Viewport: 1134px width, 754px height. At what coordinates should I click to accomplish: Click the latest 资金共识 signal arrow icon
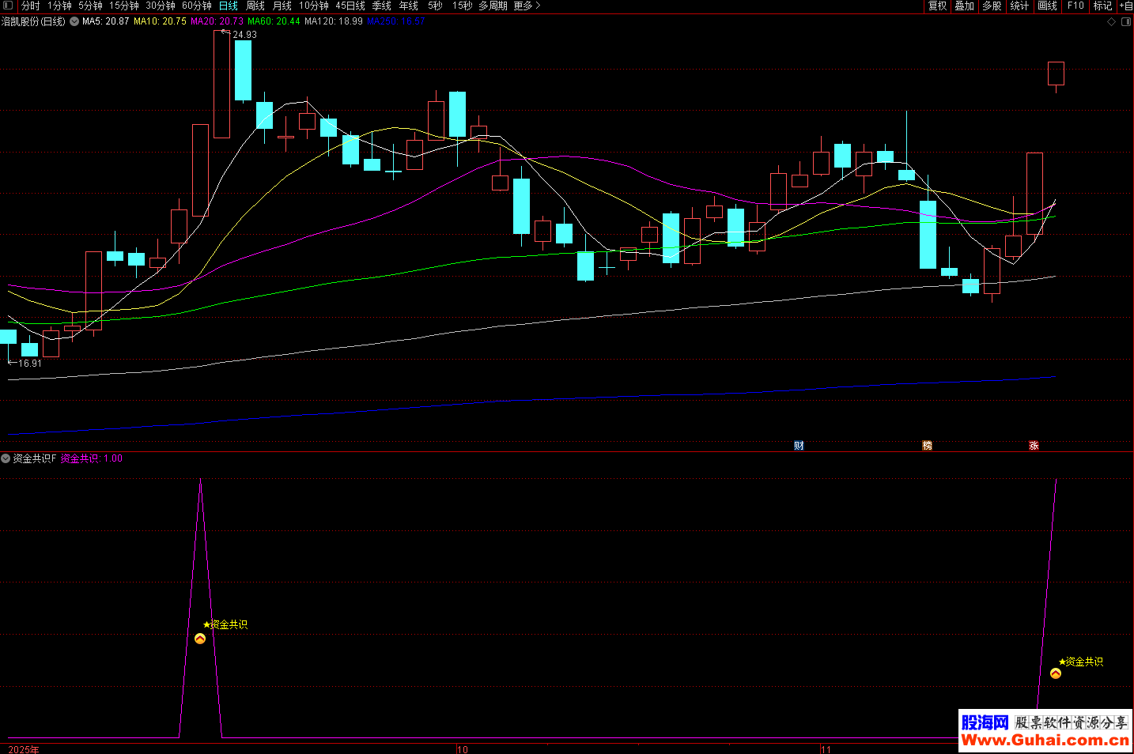[1056, 673]
